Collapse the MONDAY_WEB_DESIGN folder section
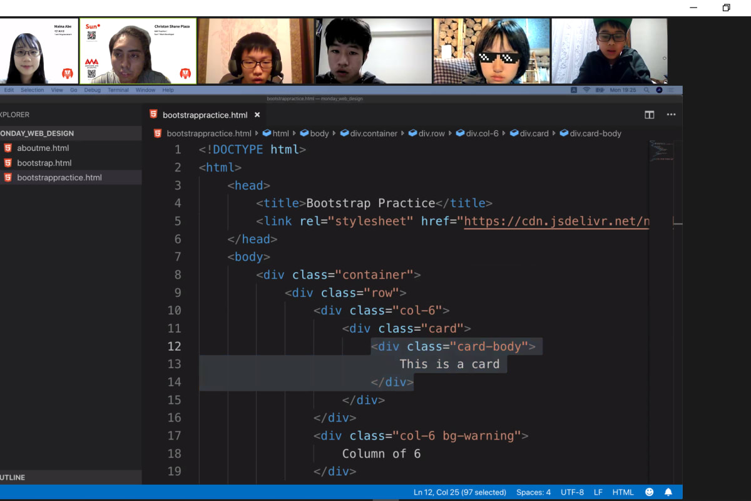Viewport: 751px width, 501px height. click(38, 133)
